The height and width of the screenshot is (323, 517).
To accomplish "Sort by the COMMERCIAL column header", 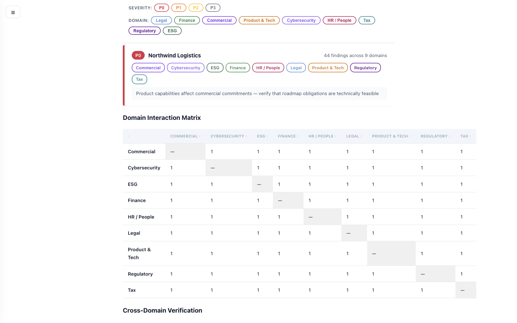I will 185,136.
